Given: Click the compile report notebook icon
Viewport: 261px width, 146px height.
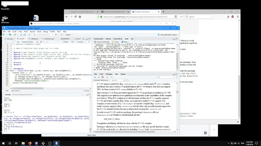Looking at the screenshot, I should pyautogui.click(x=47, y=42).
